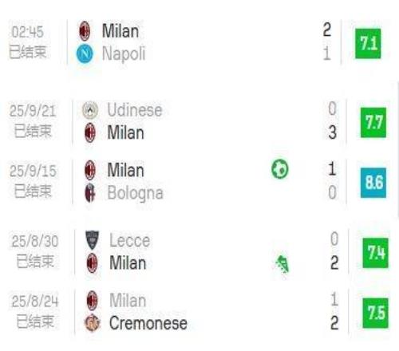Click the Udinese club crest icon
This screenshot has height=351, width=399.
pyautogui.click(x=90, y=110)
